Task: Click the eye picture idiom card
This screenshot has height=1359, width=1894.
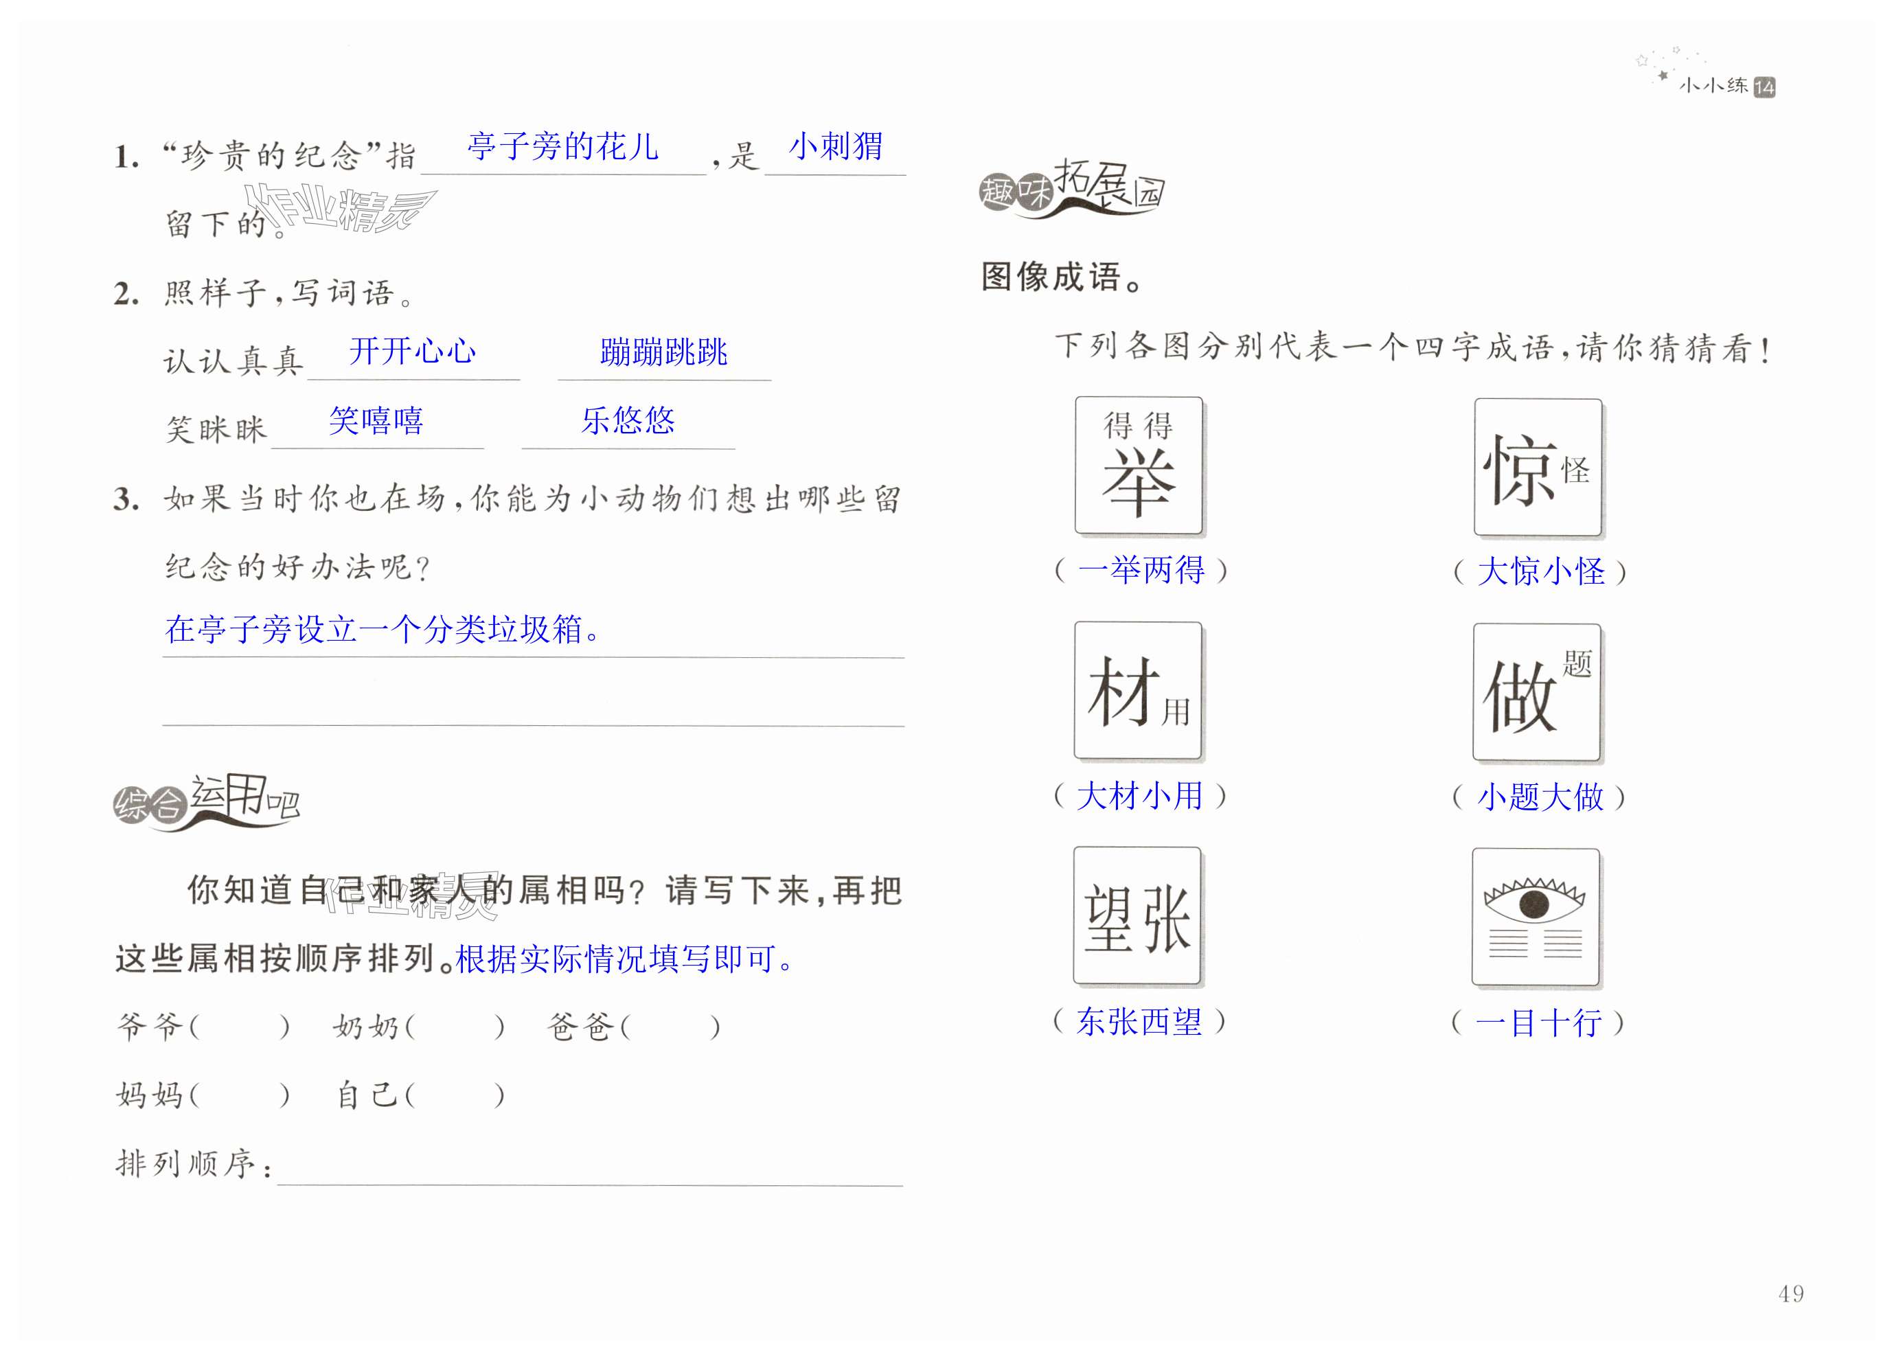Action: [x=1535, y=917]
